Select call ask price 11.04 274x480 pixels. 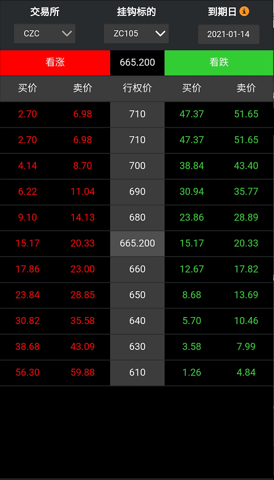pos(82,191)
